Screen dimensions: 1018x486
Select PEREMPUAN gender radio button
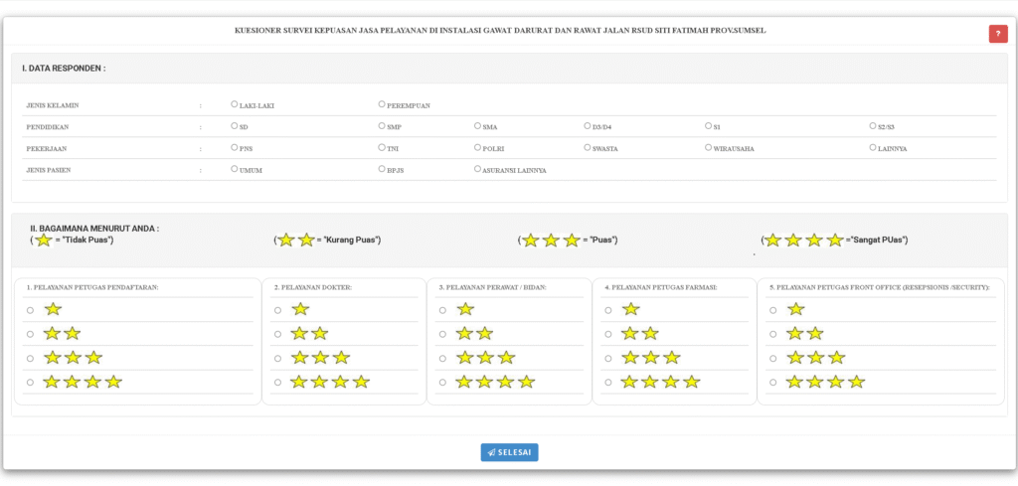coord(382,104)
